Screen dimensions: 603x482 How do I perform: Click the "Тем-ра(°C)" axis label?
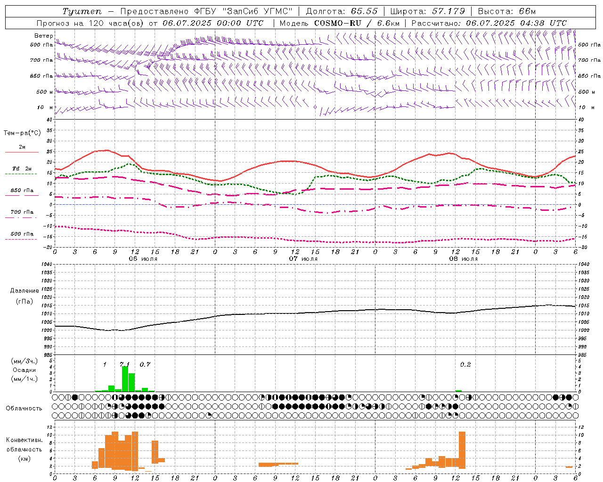(x=22, y=133)
